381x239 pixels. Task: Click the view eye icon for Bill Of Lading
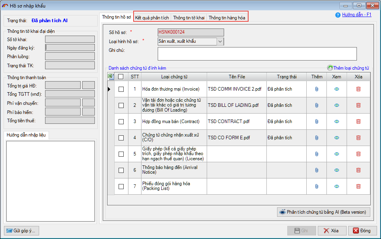pyautogui.click(x=337, y=105)
